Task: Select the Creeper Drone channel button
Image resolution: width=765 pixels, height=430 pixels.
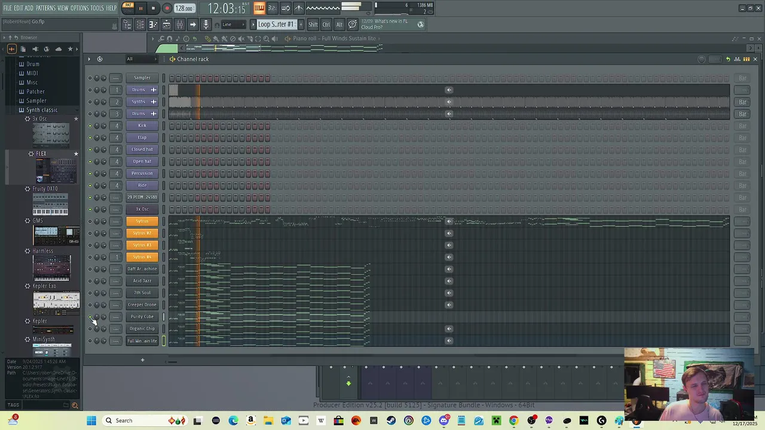Action: 142,305
